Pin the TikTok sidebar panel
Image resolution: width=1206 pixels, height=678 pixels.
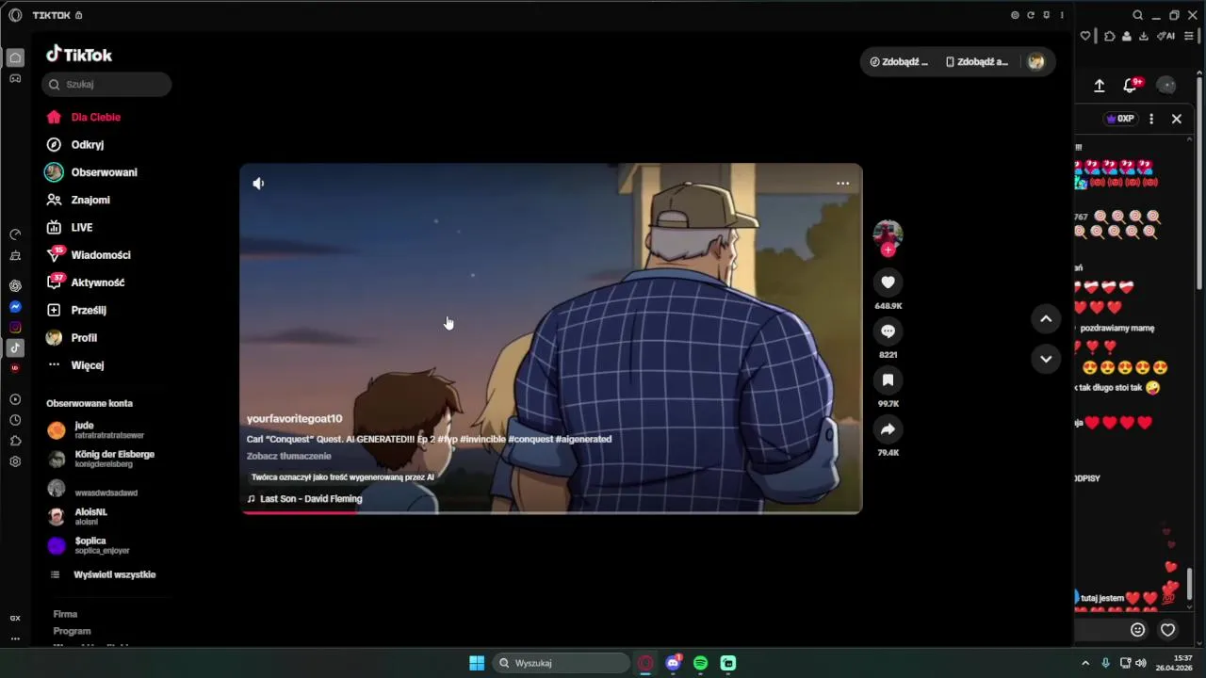pyautogui.click(x=1046, y=15)
